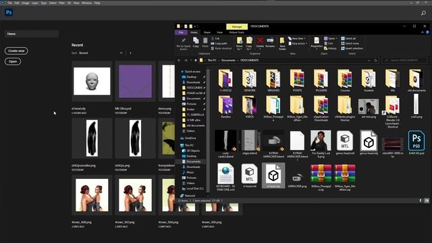Select the genus head.obj file
The height and width of the screenshot is (243, 432).
(369, 142)
